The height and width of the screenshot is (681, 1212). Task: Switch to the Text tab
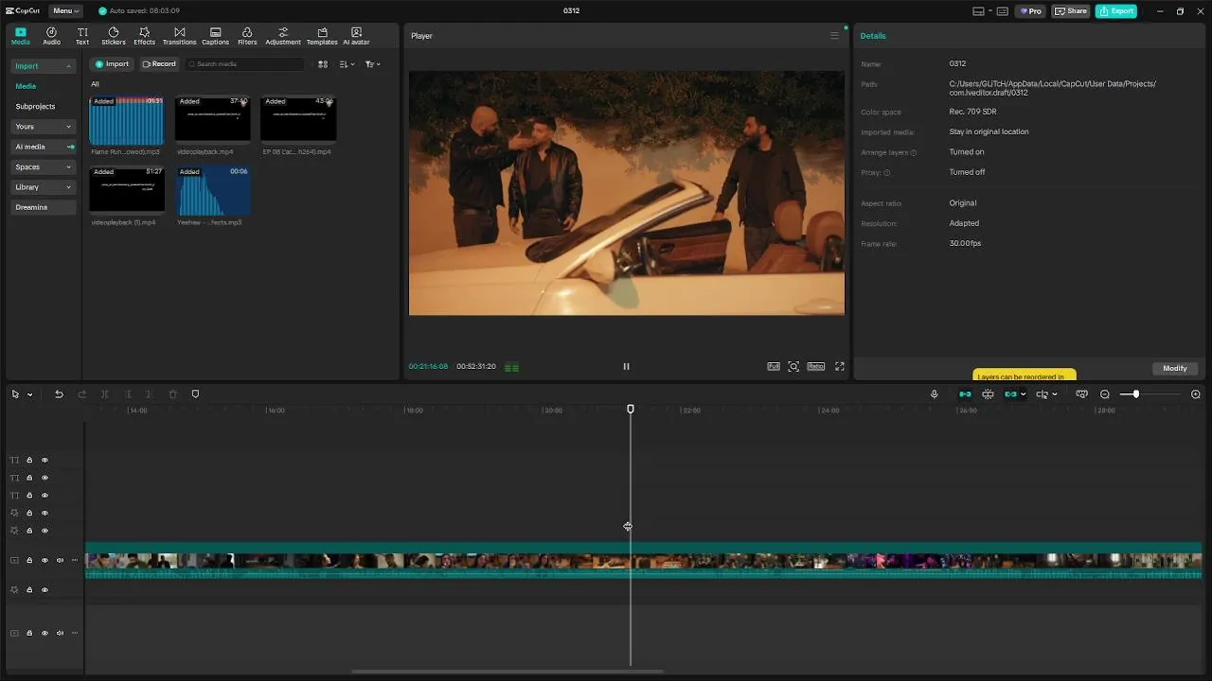point(82,36)
